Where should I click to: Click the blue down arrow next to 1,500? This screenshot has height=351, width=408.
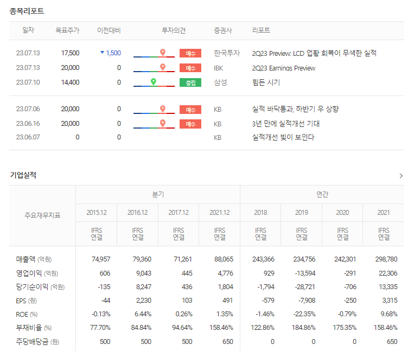click(102, 53)
